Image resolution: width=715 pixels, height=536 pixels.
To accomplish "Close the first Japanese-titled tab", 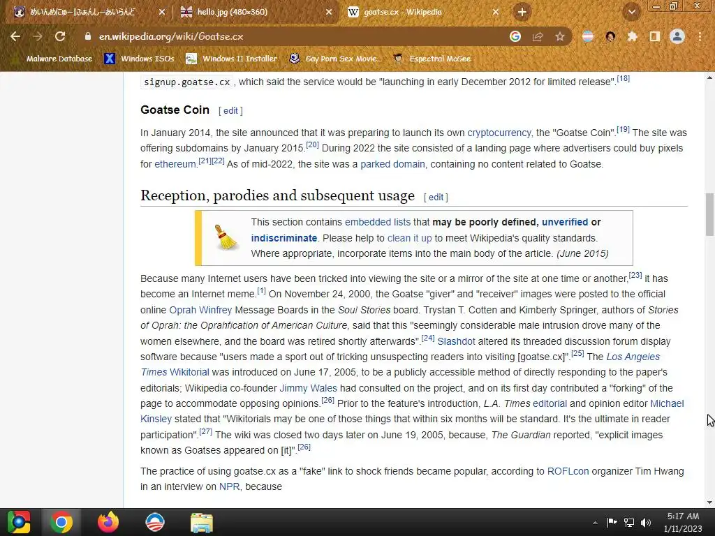I will pos(162,13).
